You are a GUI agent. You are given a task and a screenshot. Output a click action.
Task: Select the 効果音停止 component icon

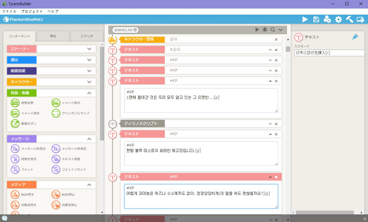click(x=56, y=205)
